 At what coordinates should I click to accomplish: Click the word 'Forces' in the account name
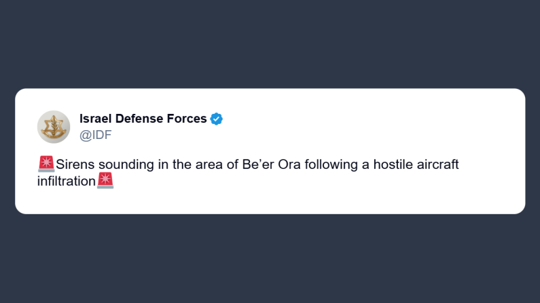tap(187, 119)
